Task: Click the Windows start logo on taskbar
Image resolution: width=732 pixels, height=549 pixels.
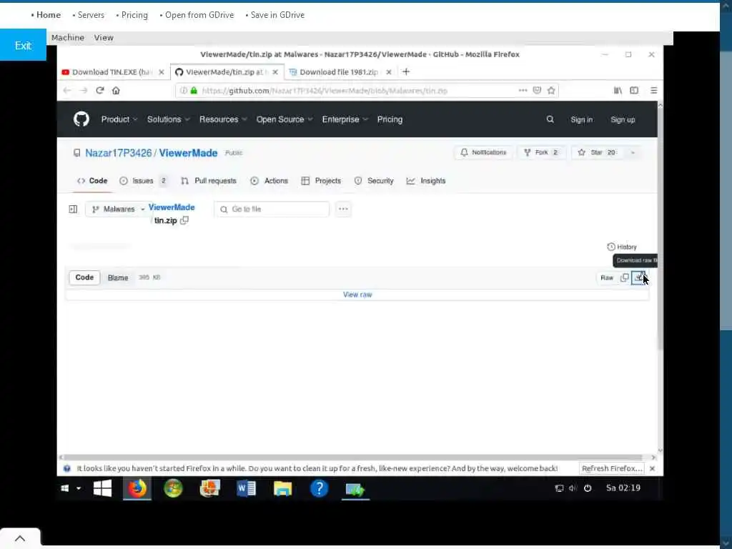Action: (102, 488)
